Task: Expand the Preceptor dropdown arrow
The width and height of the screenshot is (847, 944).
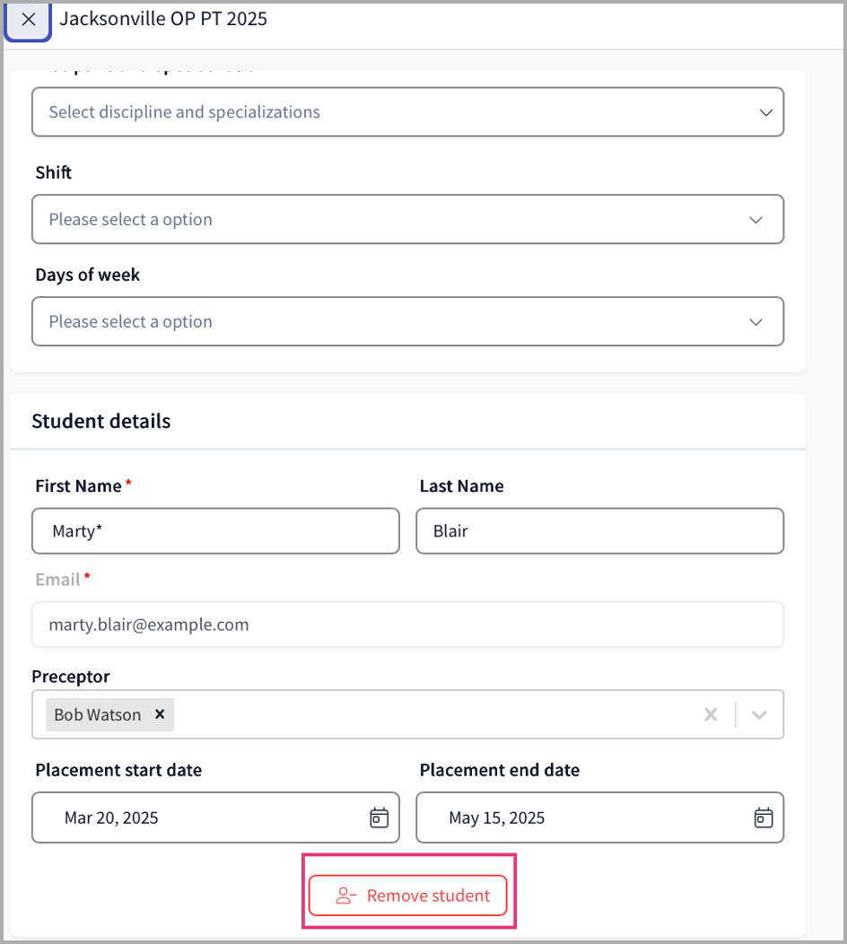Action: [x=759, y=715]
